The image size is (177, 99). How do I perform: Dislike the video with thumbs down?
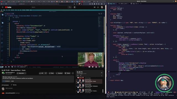click(x=46, y=73)
